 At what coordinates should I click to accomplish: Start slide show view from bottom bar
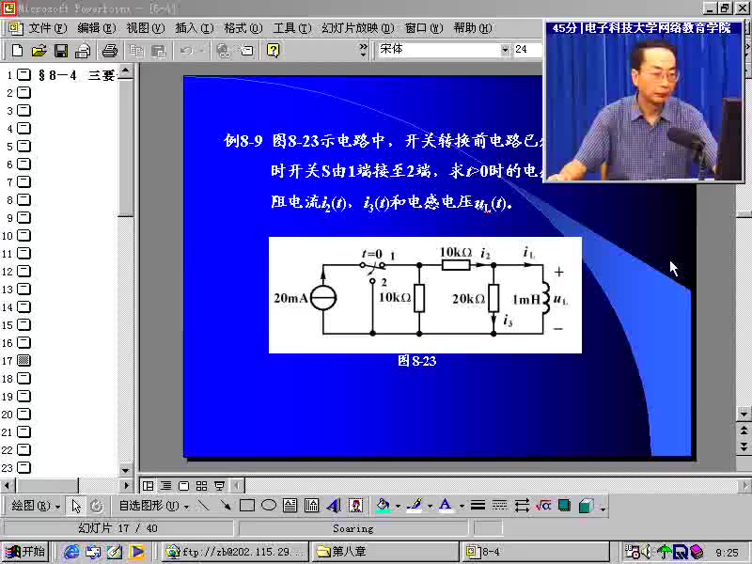point(220,486)
